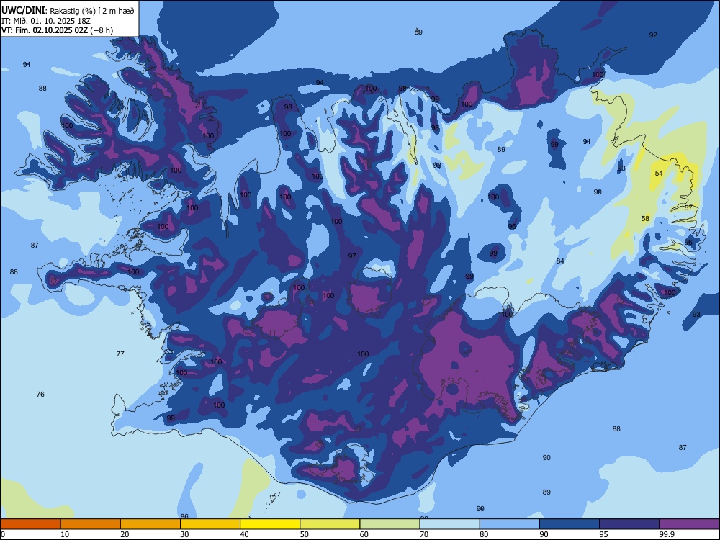Click the humidity value 57 on the map
This screenshot has width=720, height=540.
click(x=688, y=207)
